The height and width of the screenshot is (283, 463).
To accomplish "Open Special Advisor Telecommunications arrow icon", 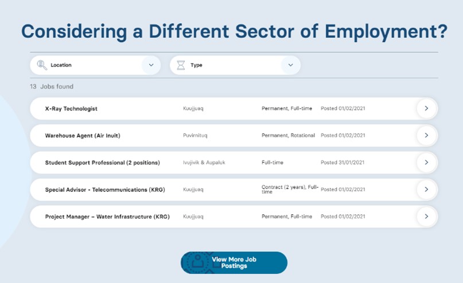I will [x=426, y=189].
